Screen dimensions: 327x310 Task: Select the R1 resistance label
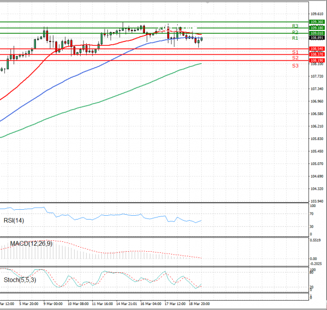pyautogui.click(x=295, y=38)
